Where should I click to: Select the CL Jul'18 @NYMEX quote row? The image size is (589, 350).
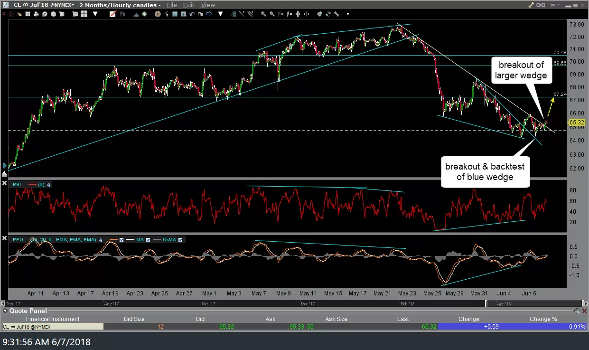click(x=294, y=327)
